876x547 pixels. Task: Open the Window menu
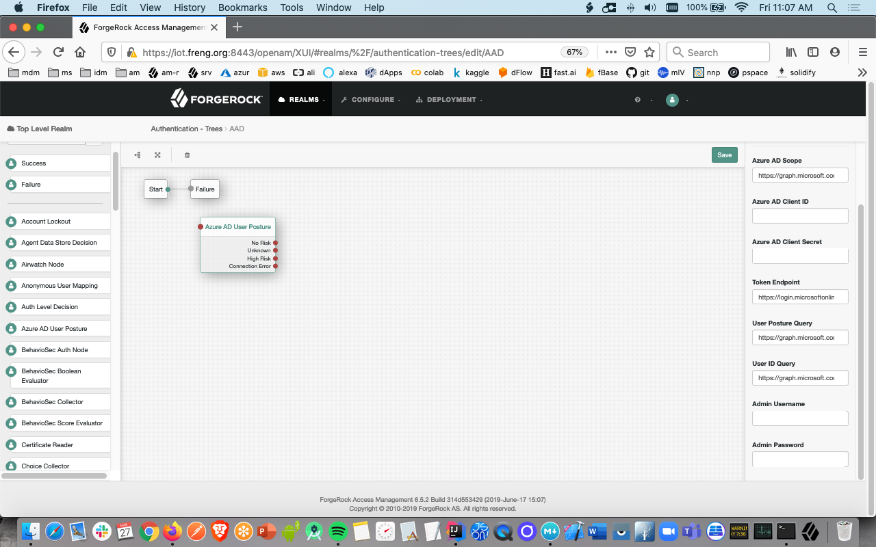coord(334,8)
